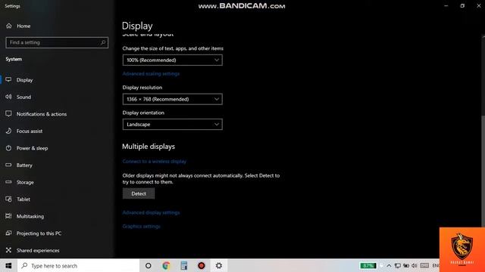Open the Landscape display orientation dropdown
Image resolution: width=485 pixels, height=272 pixels.
pyautogui.click(x=172, y=124)
